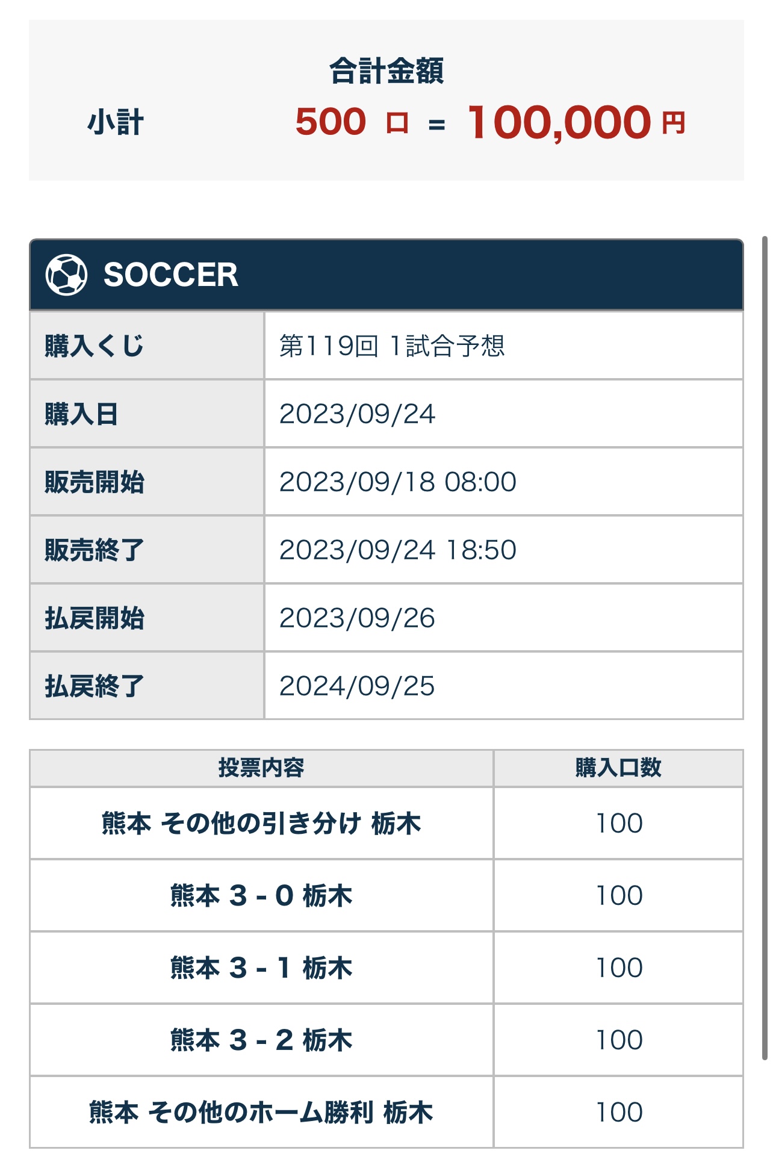Select the その他のホーム勝利 vote row

[x=386, y=1112]
